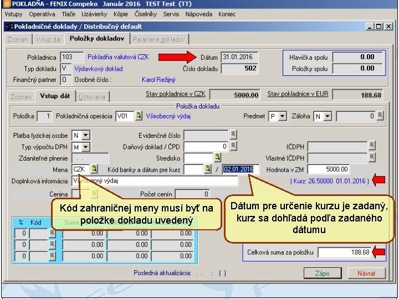Click Koniec in menu bar
The image size is (399, 299).
(227, 14)
